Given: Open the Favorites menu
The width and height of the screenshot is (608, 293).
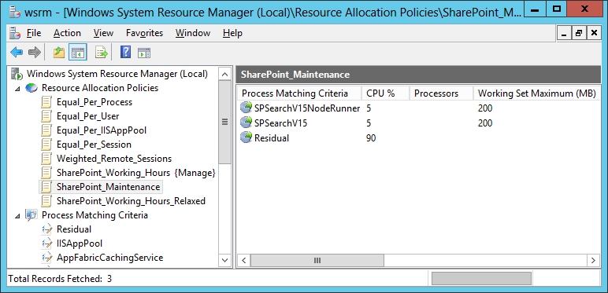Looking at the screenshot, I should pos(144,33).
